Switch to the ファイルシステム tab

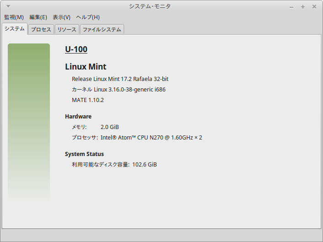point(102,29)
